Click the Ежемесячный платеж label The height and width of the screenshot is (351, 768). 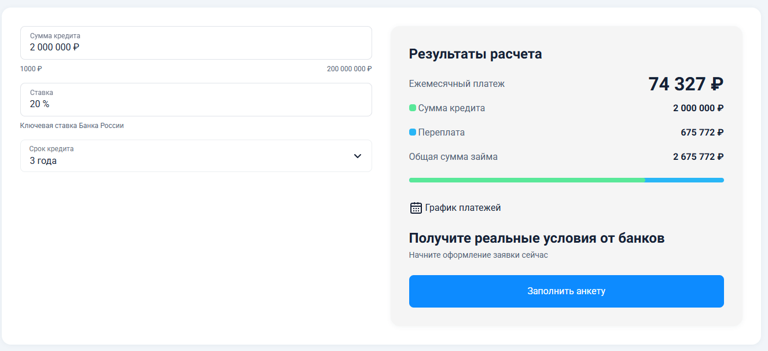tap(457, 84)
